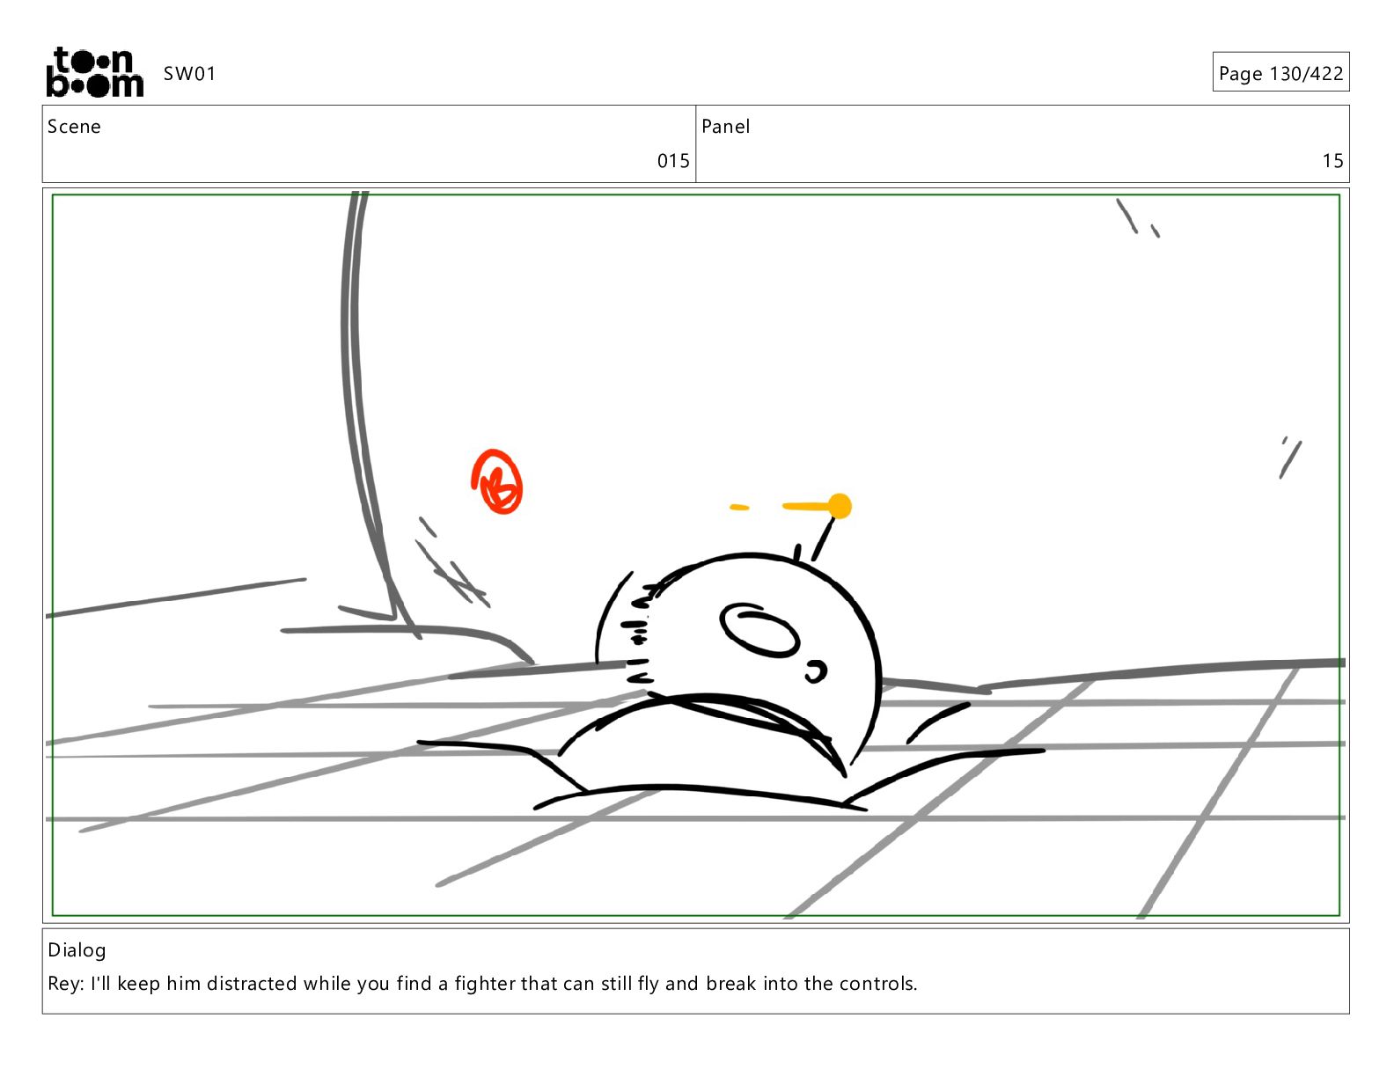Select the scene number 015

pyautogui.click(x=673, y=161)
